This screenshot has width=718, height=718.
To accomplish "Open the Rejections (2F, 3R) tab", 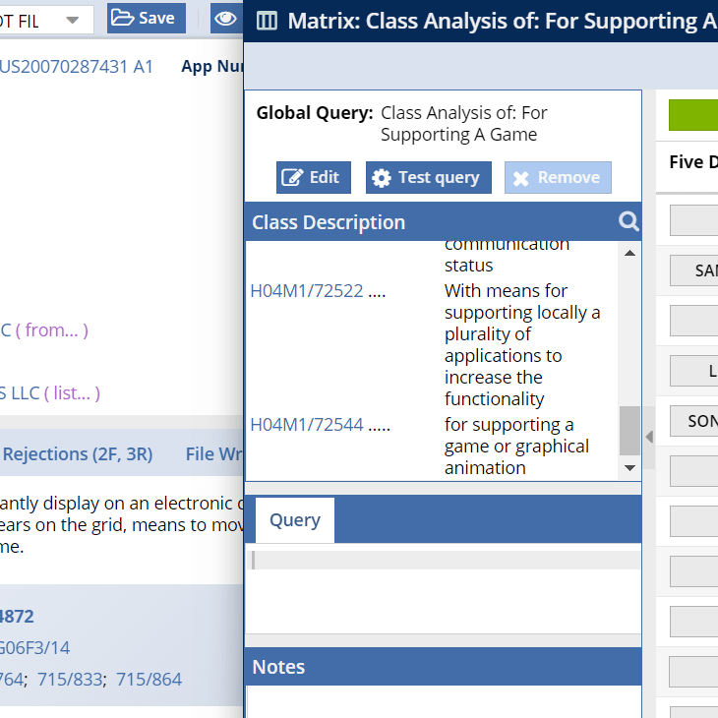I will point(78,453).
